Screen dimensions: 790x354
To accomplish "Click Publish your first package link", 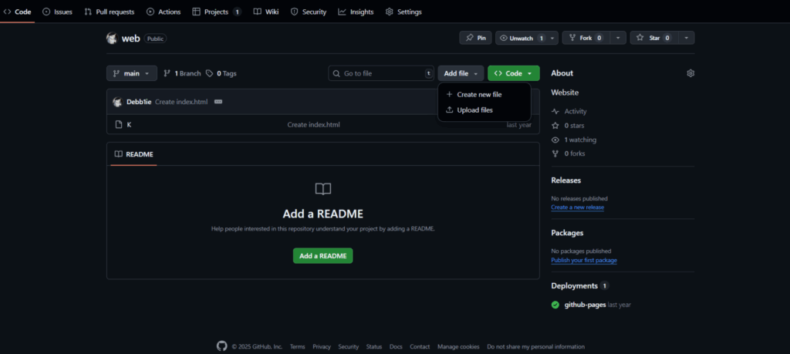I will tap(584, 261).
